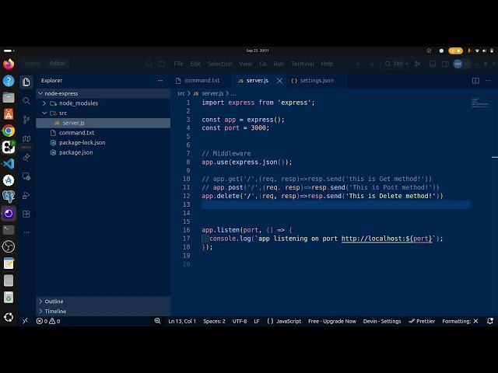
Task: Click Prettier status bar item
Action: coord(422,321)
